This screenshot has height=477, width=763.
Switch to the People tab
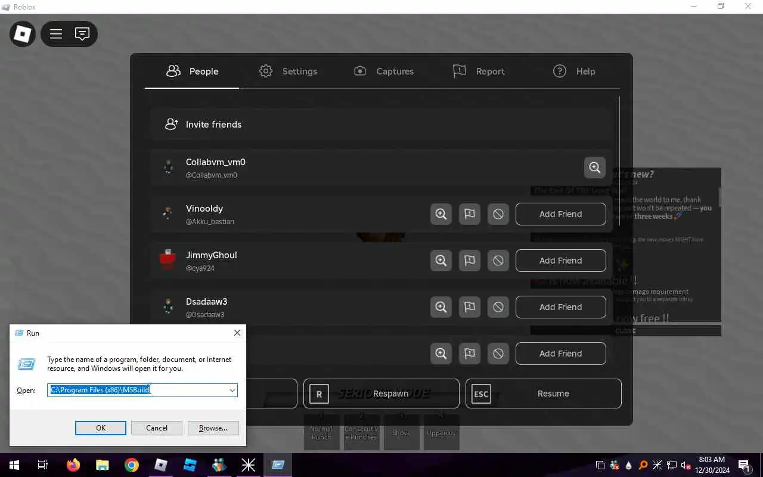[192, 72]
